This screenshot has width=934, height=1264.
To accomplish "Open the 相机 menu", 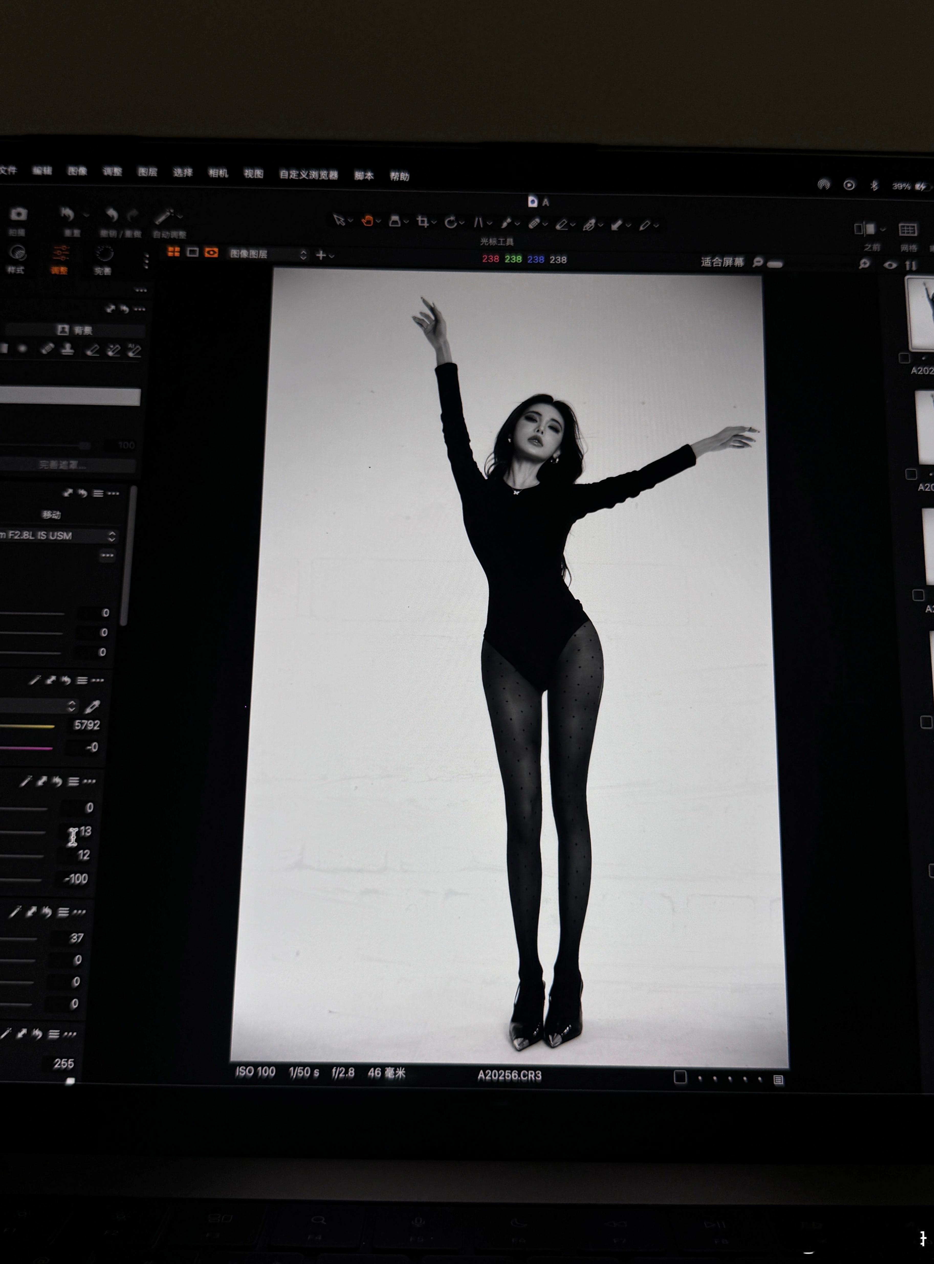I will click(x=218, y=173).
